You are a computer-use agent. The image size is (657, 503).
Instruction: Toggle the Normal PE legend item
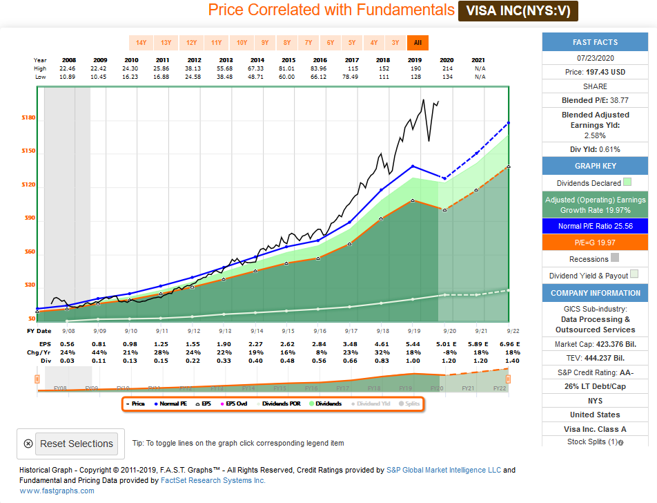point(170,404)
